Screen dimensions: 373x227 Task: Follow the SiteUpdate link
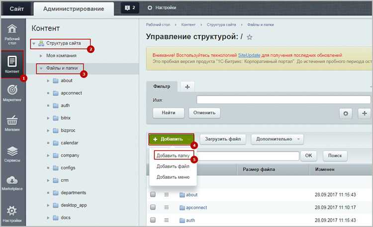pyautogui.click(x=249, y=55)
